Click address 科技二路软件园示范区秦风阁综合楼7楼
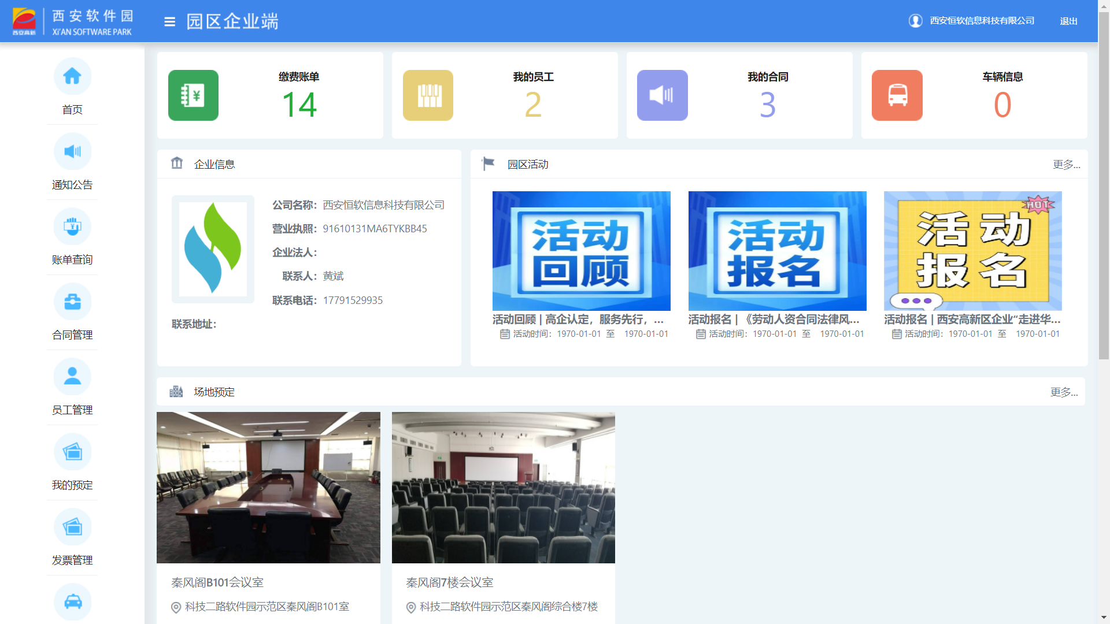Screen dimensions: 1110x624 point(509,607)
